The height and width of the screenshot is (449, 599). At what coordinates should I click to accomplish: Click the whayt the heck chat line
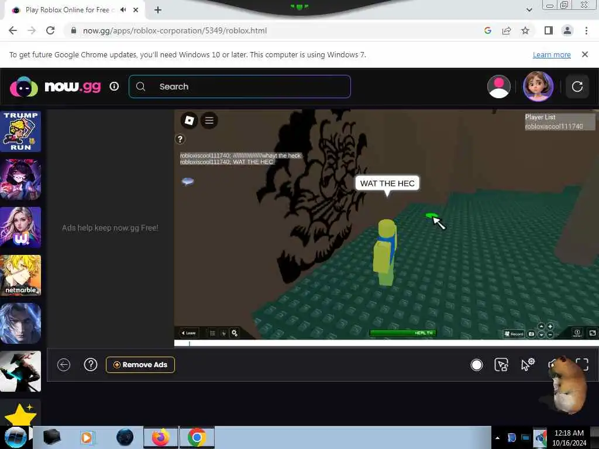point(240,156)
